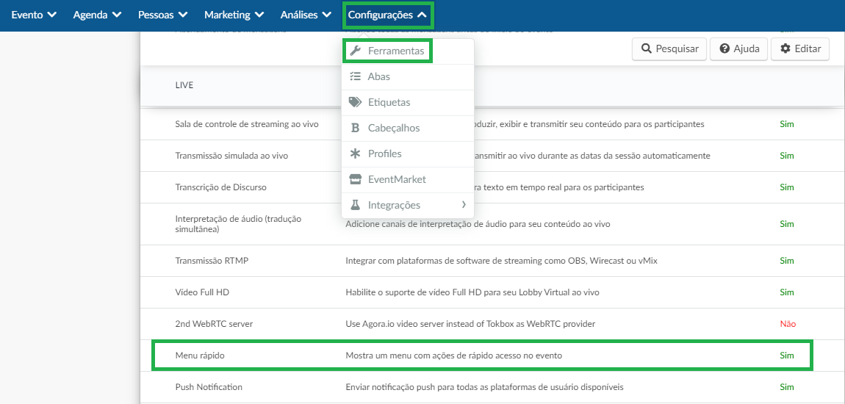Click the 2nd WebRTC server label

(214, 324)
